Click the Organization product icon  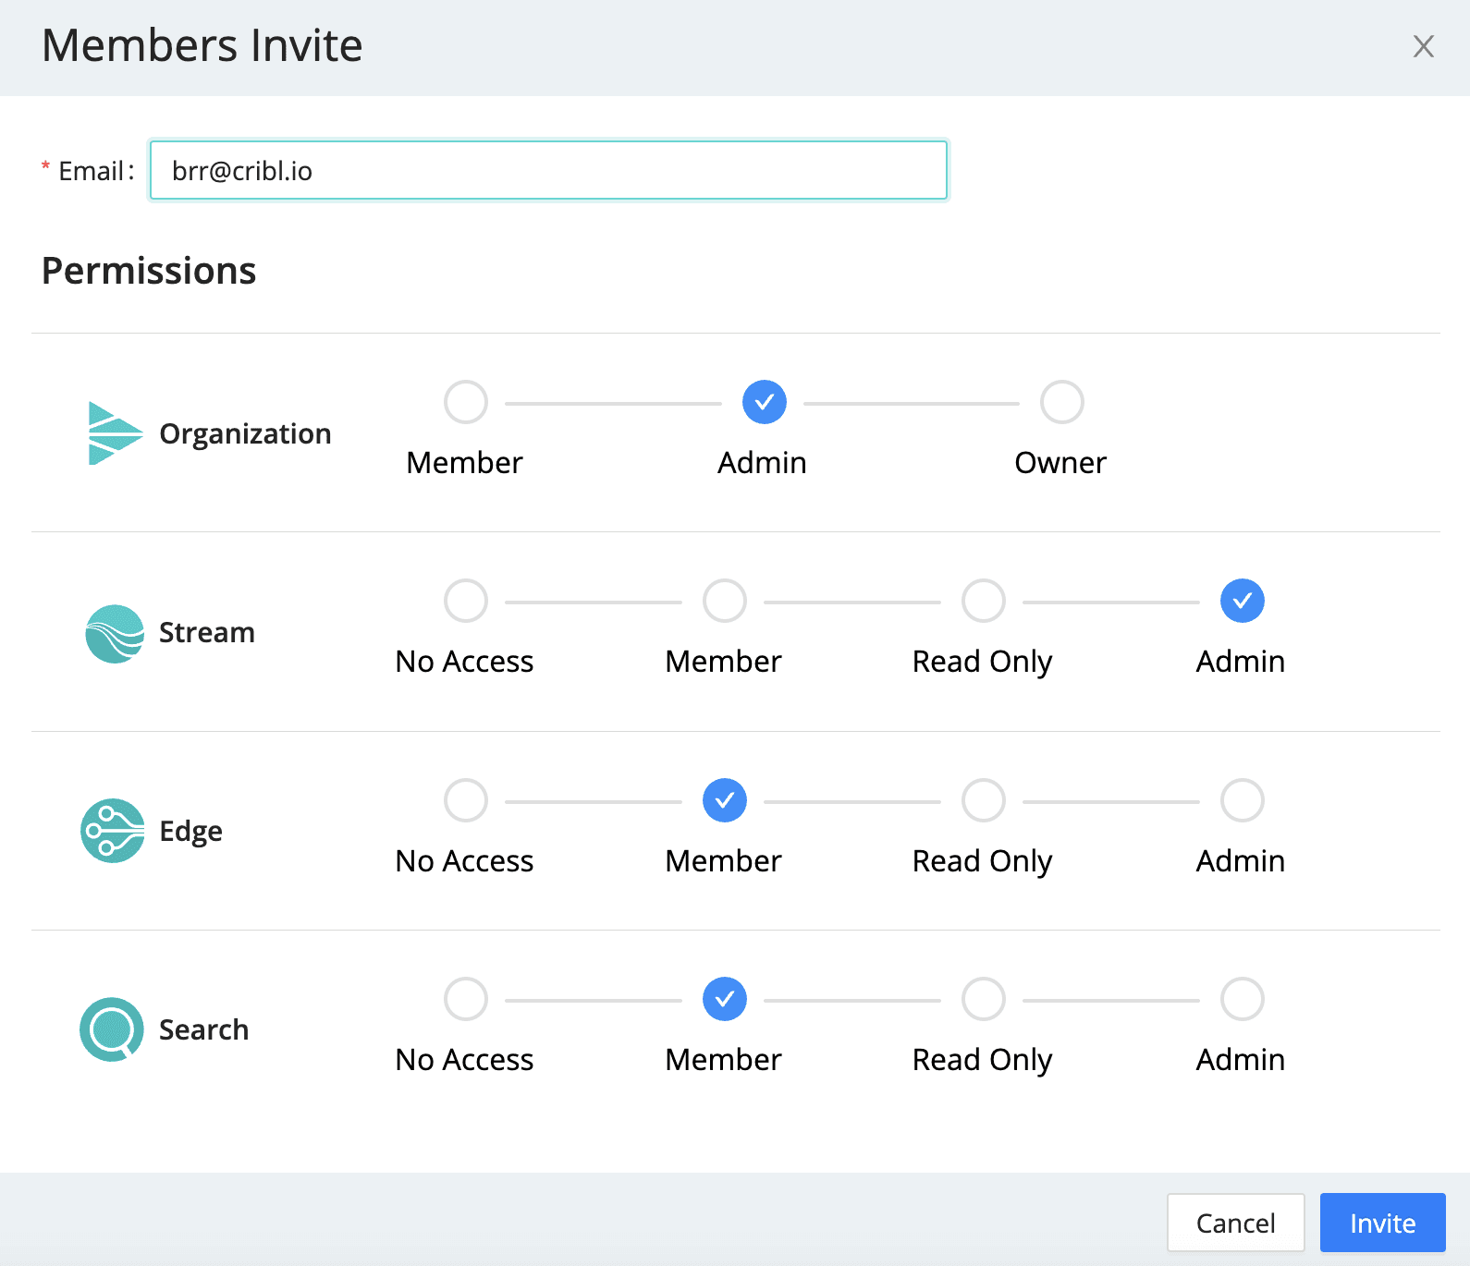point(115,433)
